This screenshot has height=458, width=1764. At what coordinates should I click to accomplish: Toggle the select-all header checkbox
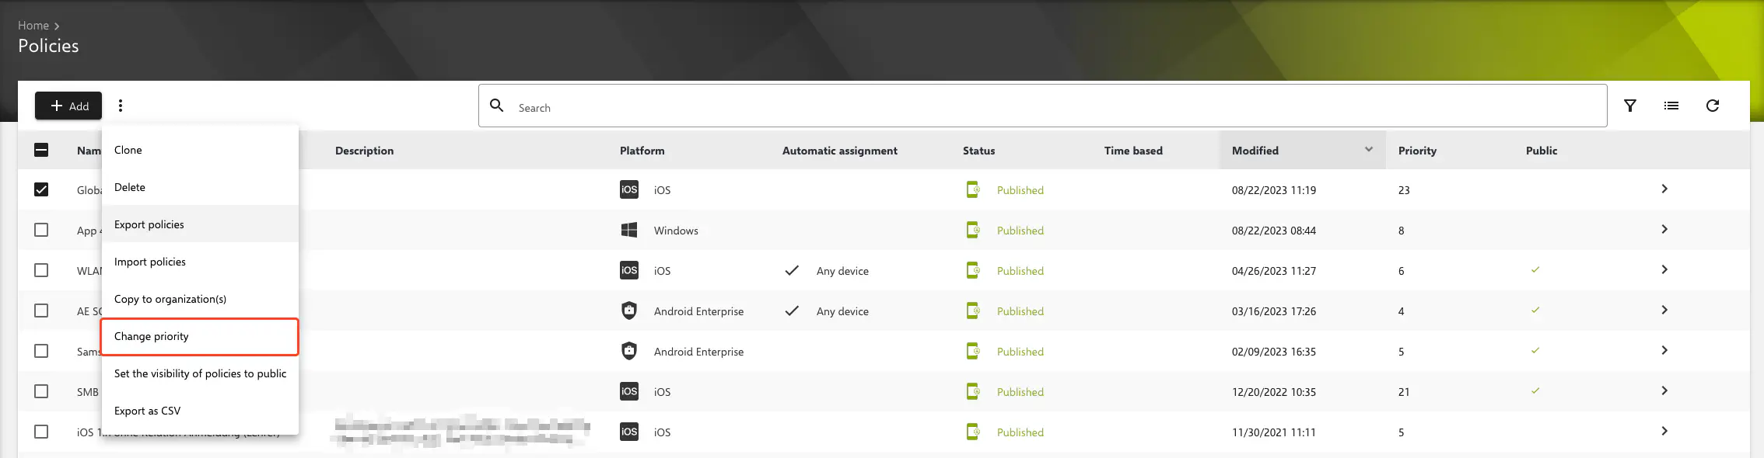pyautogui.click(x=41, y=150)
